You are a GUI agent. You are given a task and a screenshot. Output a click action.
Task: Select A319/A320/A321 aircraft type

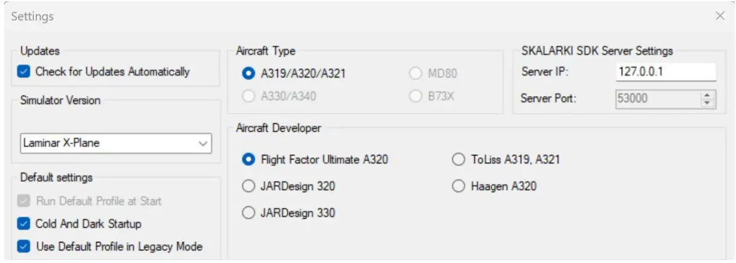pyautogui.click(x=248, y=74)
